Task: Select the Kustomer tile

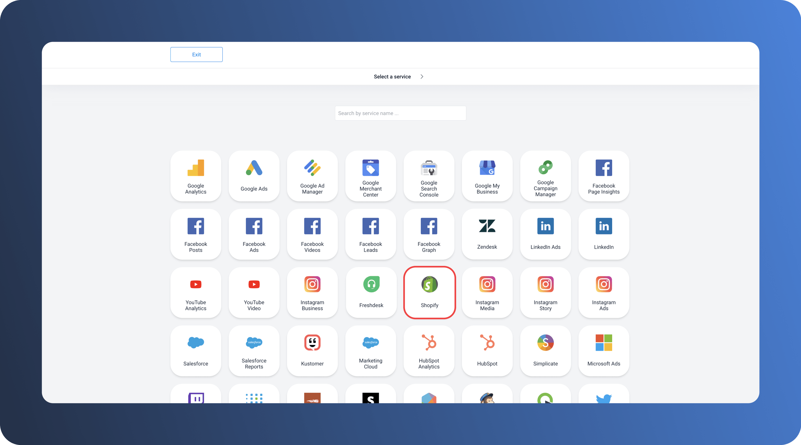Action: pyautogui.click(x=312, y=351)
